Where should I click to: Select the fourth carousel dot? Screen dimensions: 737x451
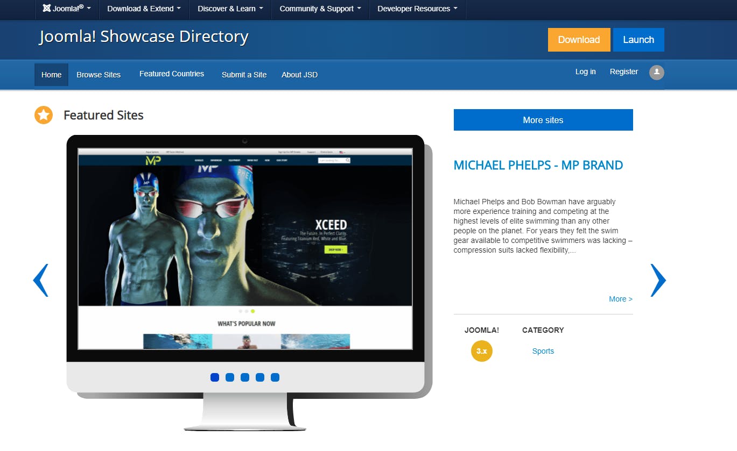click(x=260, y=377)
